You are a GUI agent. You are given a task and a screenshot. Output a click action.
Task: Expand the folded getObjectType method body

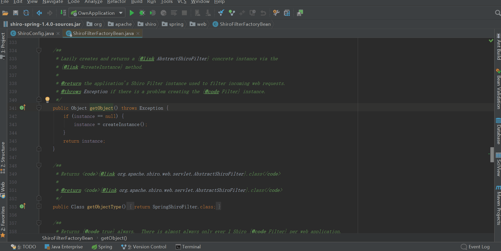[39, 207]
